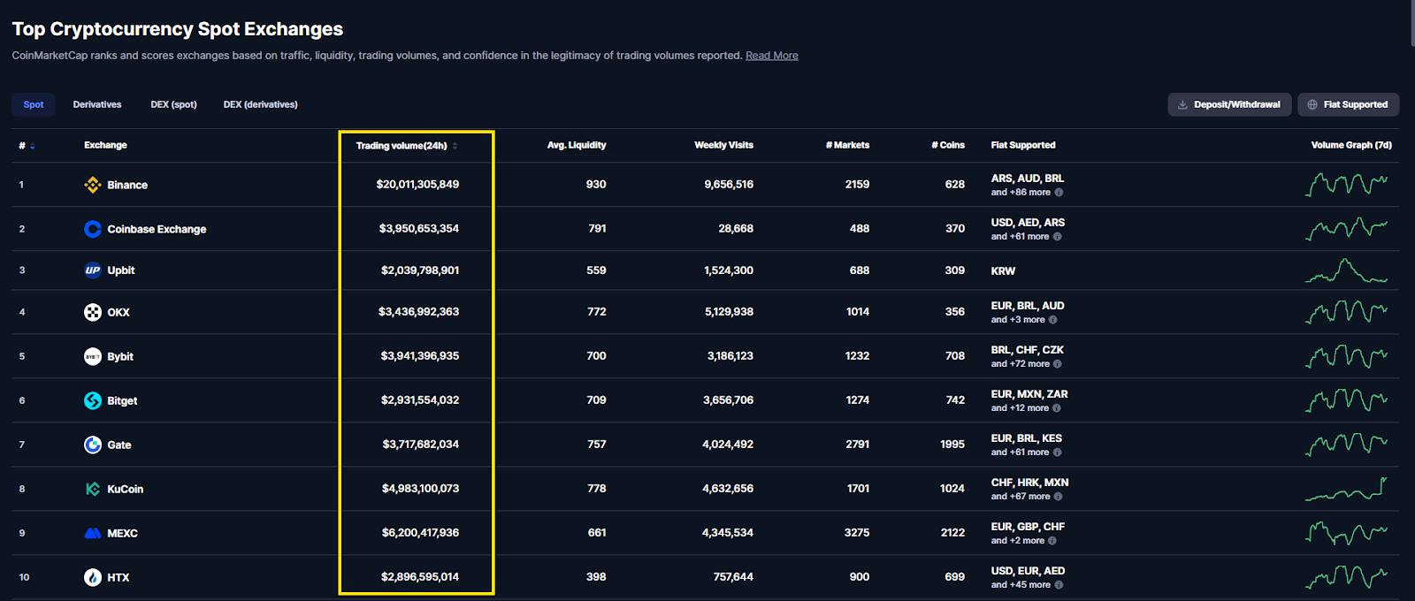Open the OKX exchange name link
Viewport: 1415px width, 601px height.
point(119,312)
